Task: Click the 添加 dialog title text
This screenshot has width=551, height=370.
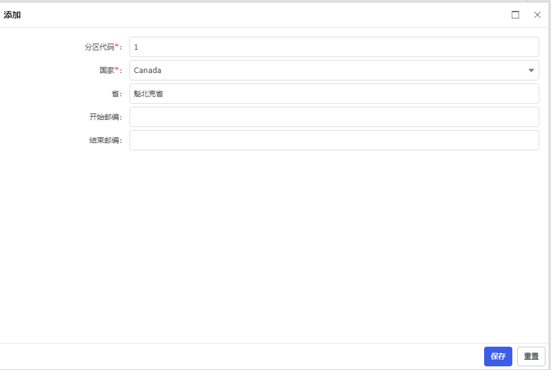Action: (x=12, y=15)
